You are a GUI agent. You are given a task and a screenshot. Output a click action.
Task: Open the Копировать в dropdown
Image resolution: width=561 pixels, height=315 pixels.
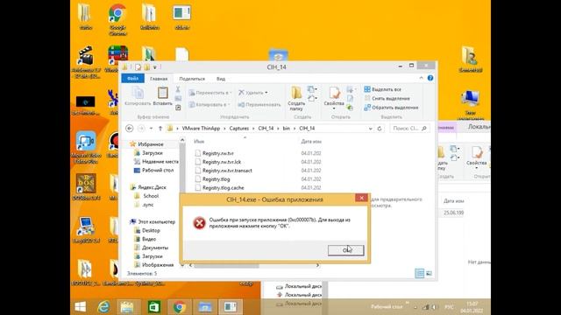point(210,104)
